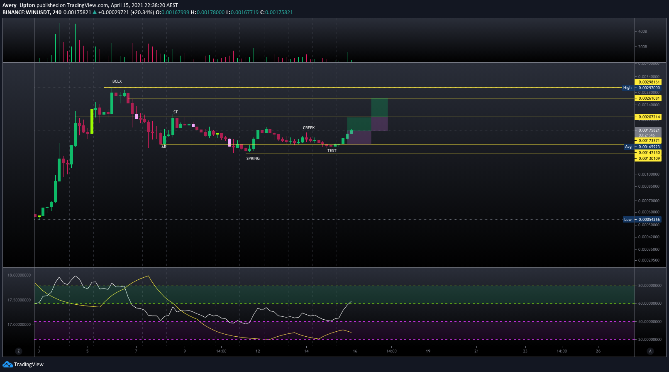Click the TradingView wordmark text
Image resolution: width=669 pixels, height=372 pixels.
(29, 365)
